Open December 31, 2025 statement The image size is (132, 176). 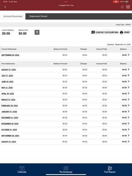[x=10, y=118]
